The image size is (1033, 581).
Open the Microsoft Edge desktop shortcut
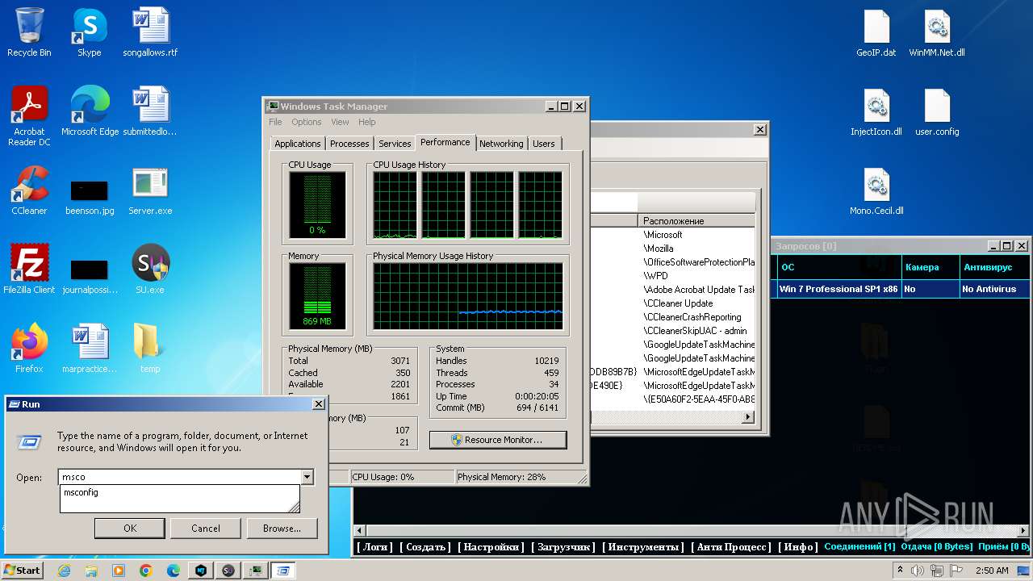tap(90, 111)
